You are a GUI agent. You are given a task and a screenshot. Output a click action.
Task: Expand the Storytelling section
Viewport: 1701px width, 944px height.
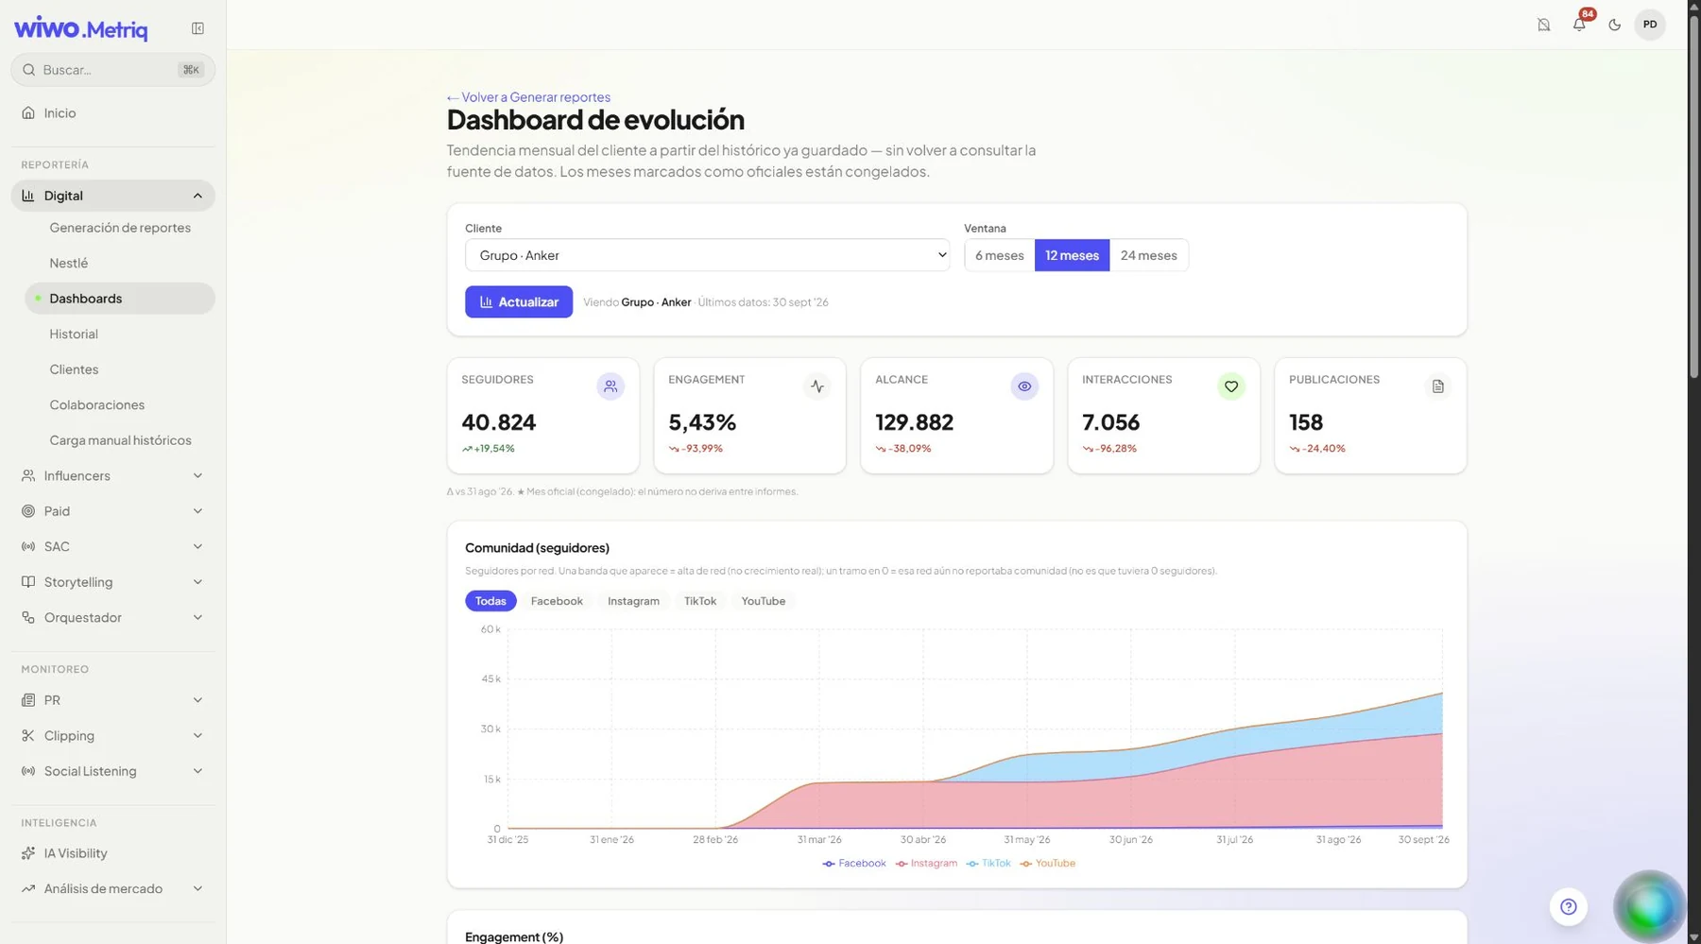113,582
